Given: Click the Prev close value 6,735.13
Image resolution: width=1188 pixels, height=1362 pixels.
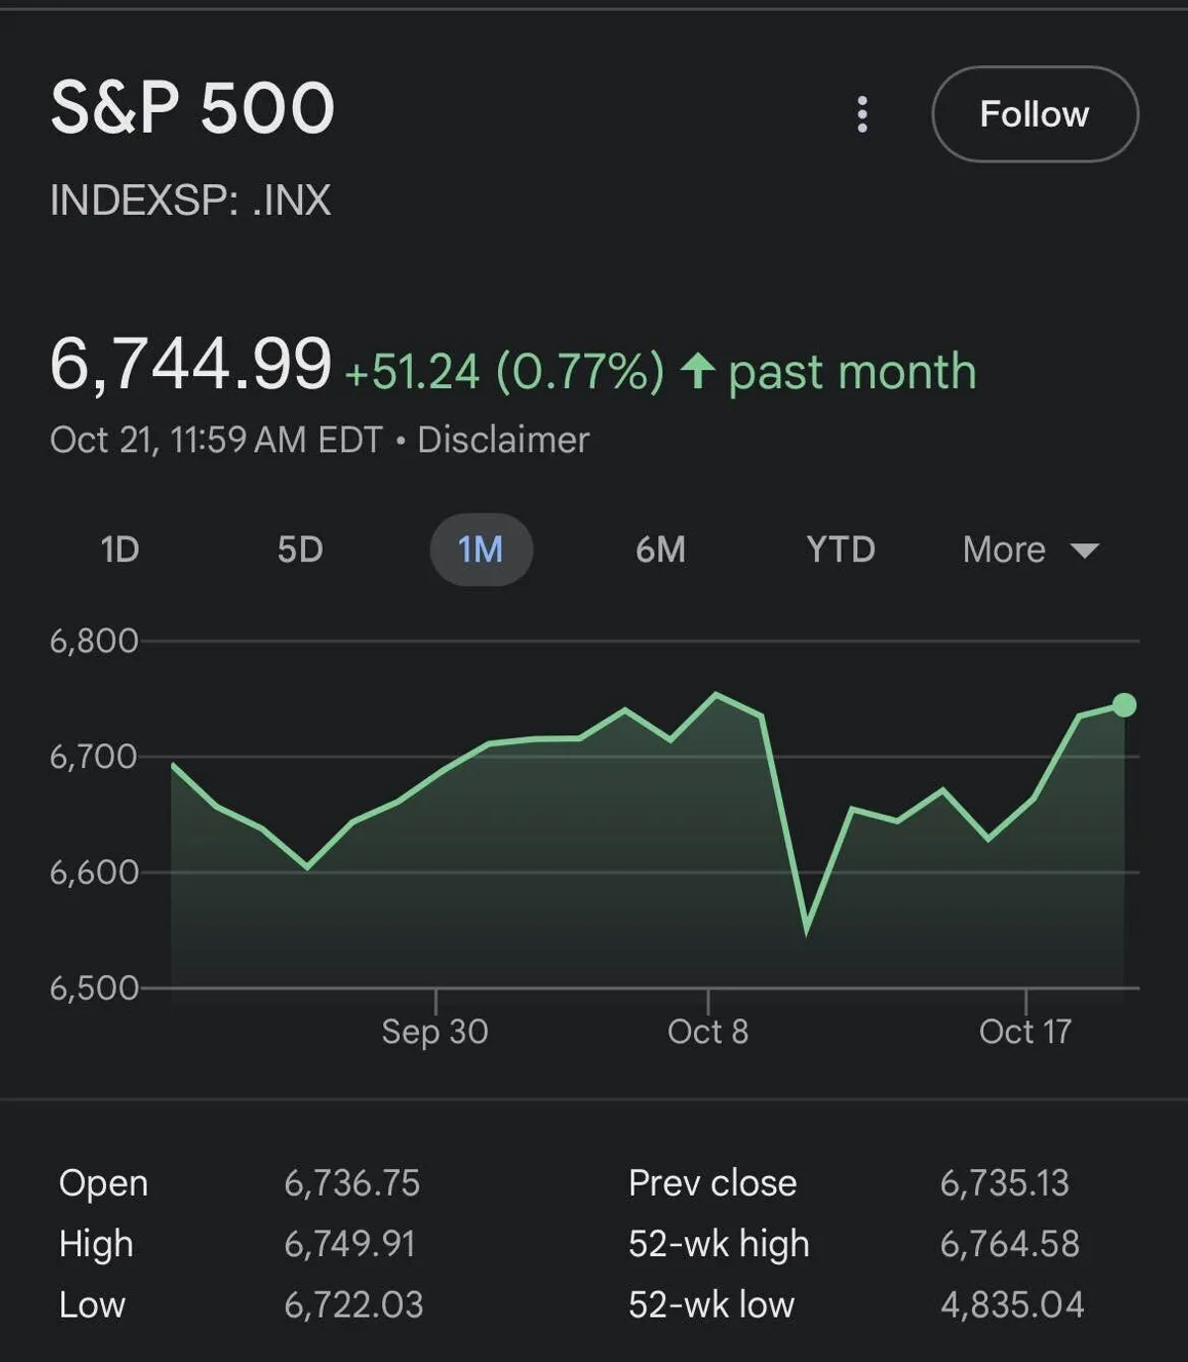Looking at the screenshot, I should coord(1004,1183).
